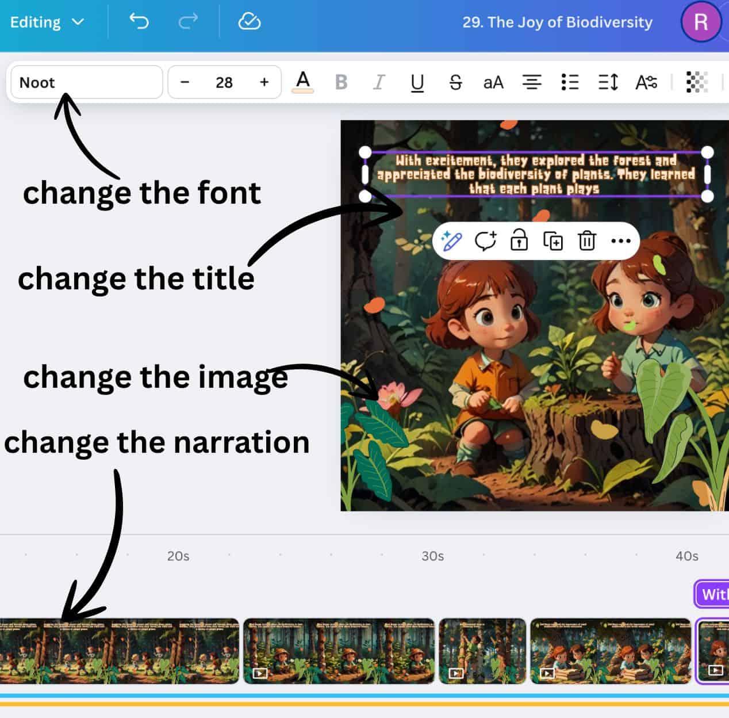Toggle bold formatting
Screen dimensions: 729x718
[341, 82]
